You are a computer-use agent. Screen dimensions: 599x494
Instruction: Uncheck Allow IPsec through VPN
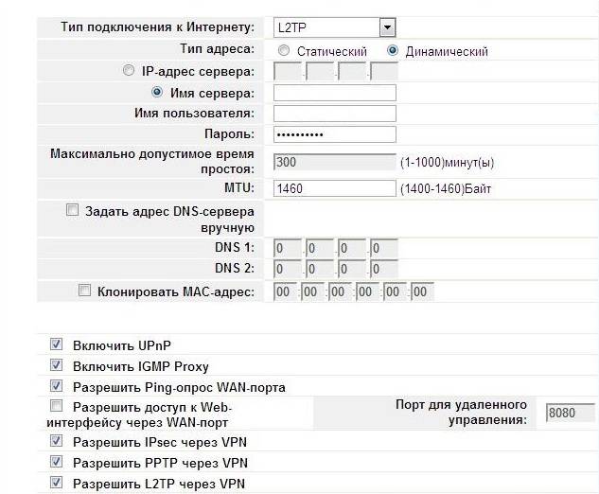pyautogui.click(x=56, y=441)
